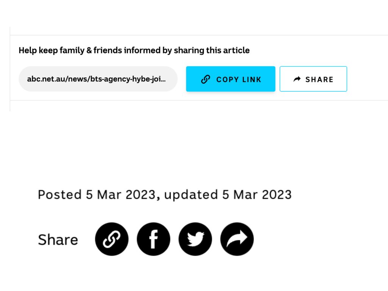
Task: Click the white bird in the Twitter circle
Action: [196, 239]
